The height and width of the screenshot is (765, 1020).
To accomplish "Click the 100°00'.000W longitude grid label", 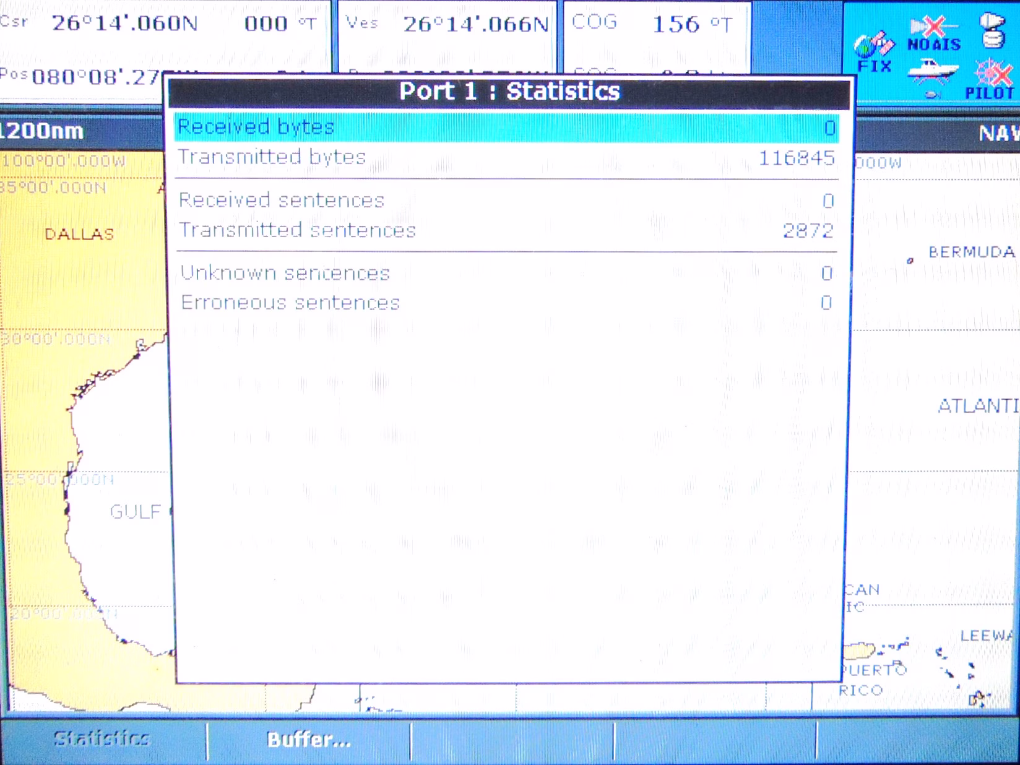I will pos(63,162).
